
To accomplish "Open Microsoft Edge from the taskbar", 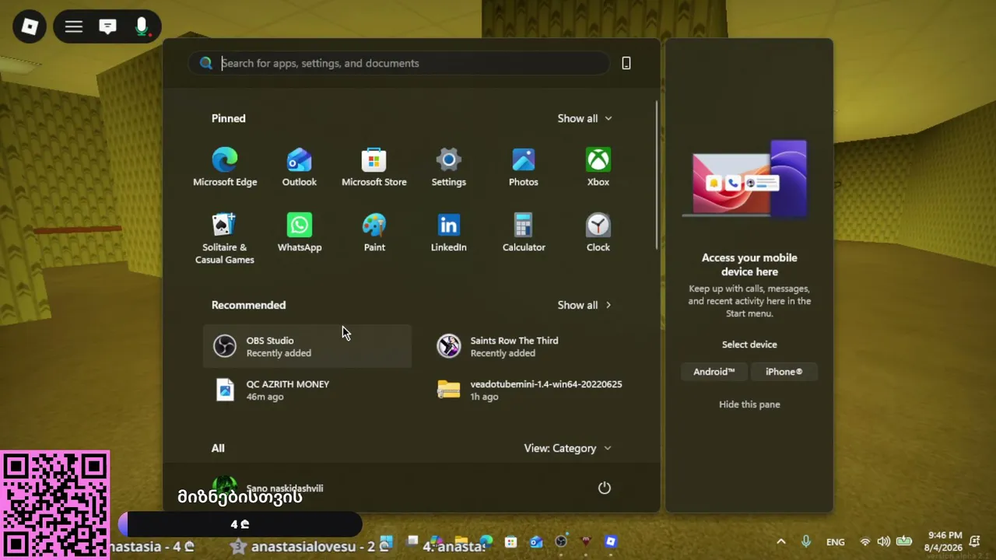I will tap(486, 541).
